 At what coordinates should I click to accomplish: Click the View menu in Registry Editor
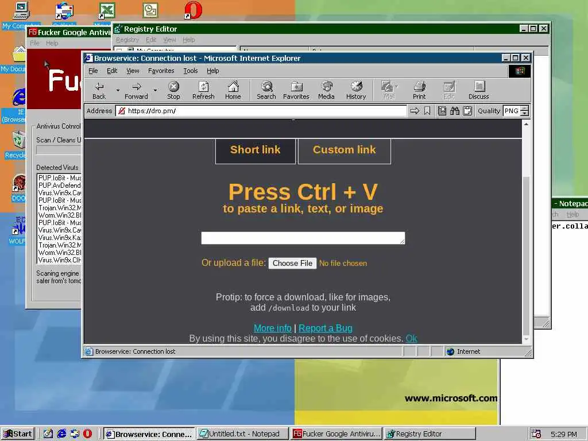coord(169,40)
